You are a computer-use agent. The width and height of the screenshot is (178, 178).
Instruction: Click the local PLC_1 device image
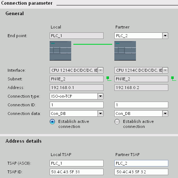[60, 51]
